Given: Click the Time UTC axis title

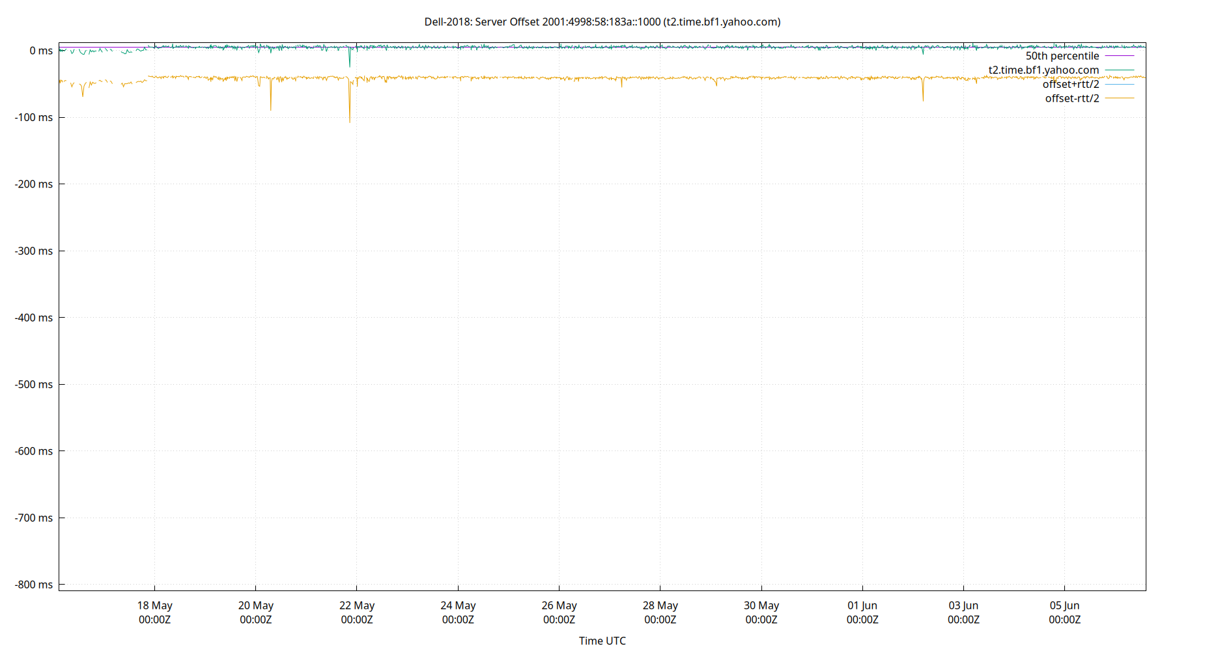Looking at the screenshot, I should click(x=602, y=641).
